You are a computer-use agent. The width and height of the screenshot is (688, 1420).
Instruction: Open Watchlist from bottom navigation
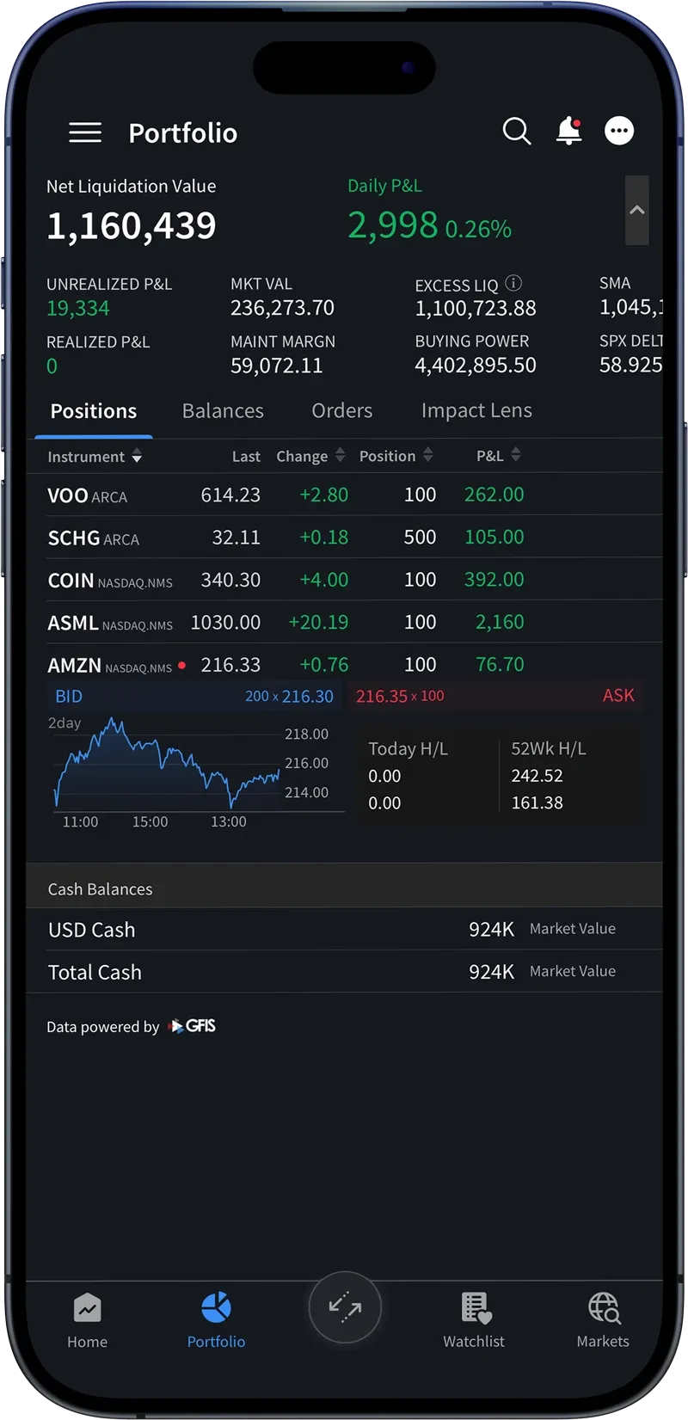[x=474, y=1320]
